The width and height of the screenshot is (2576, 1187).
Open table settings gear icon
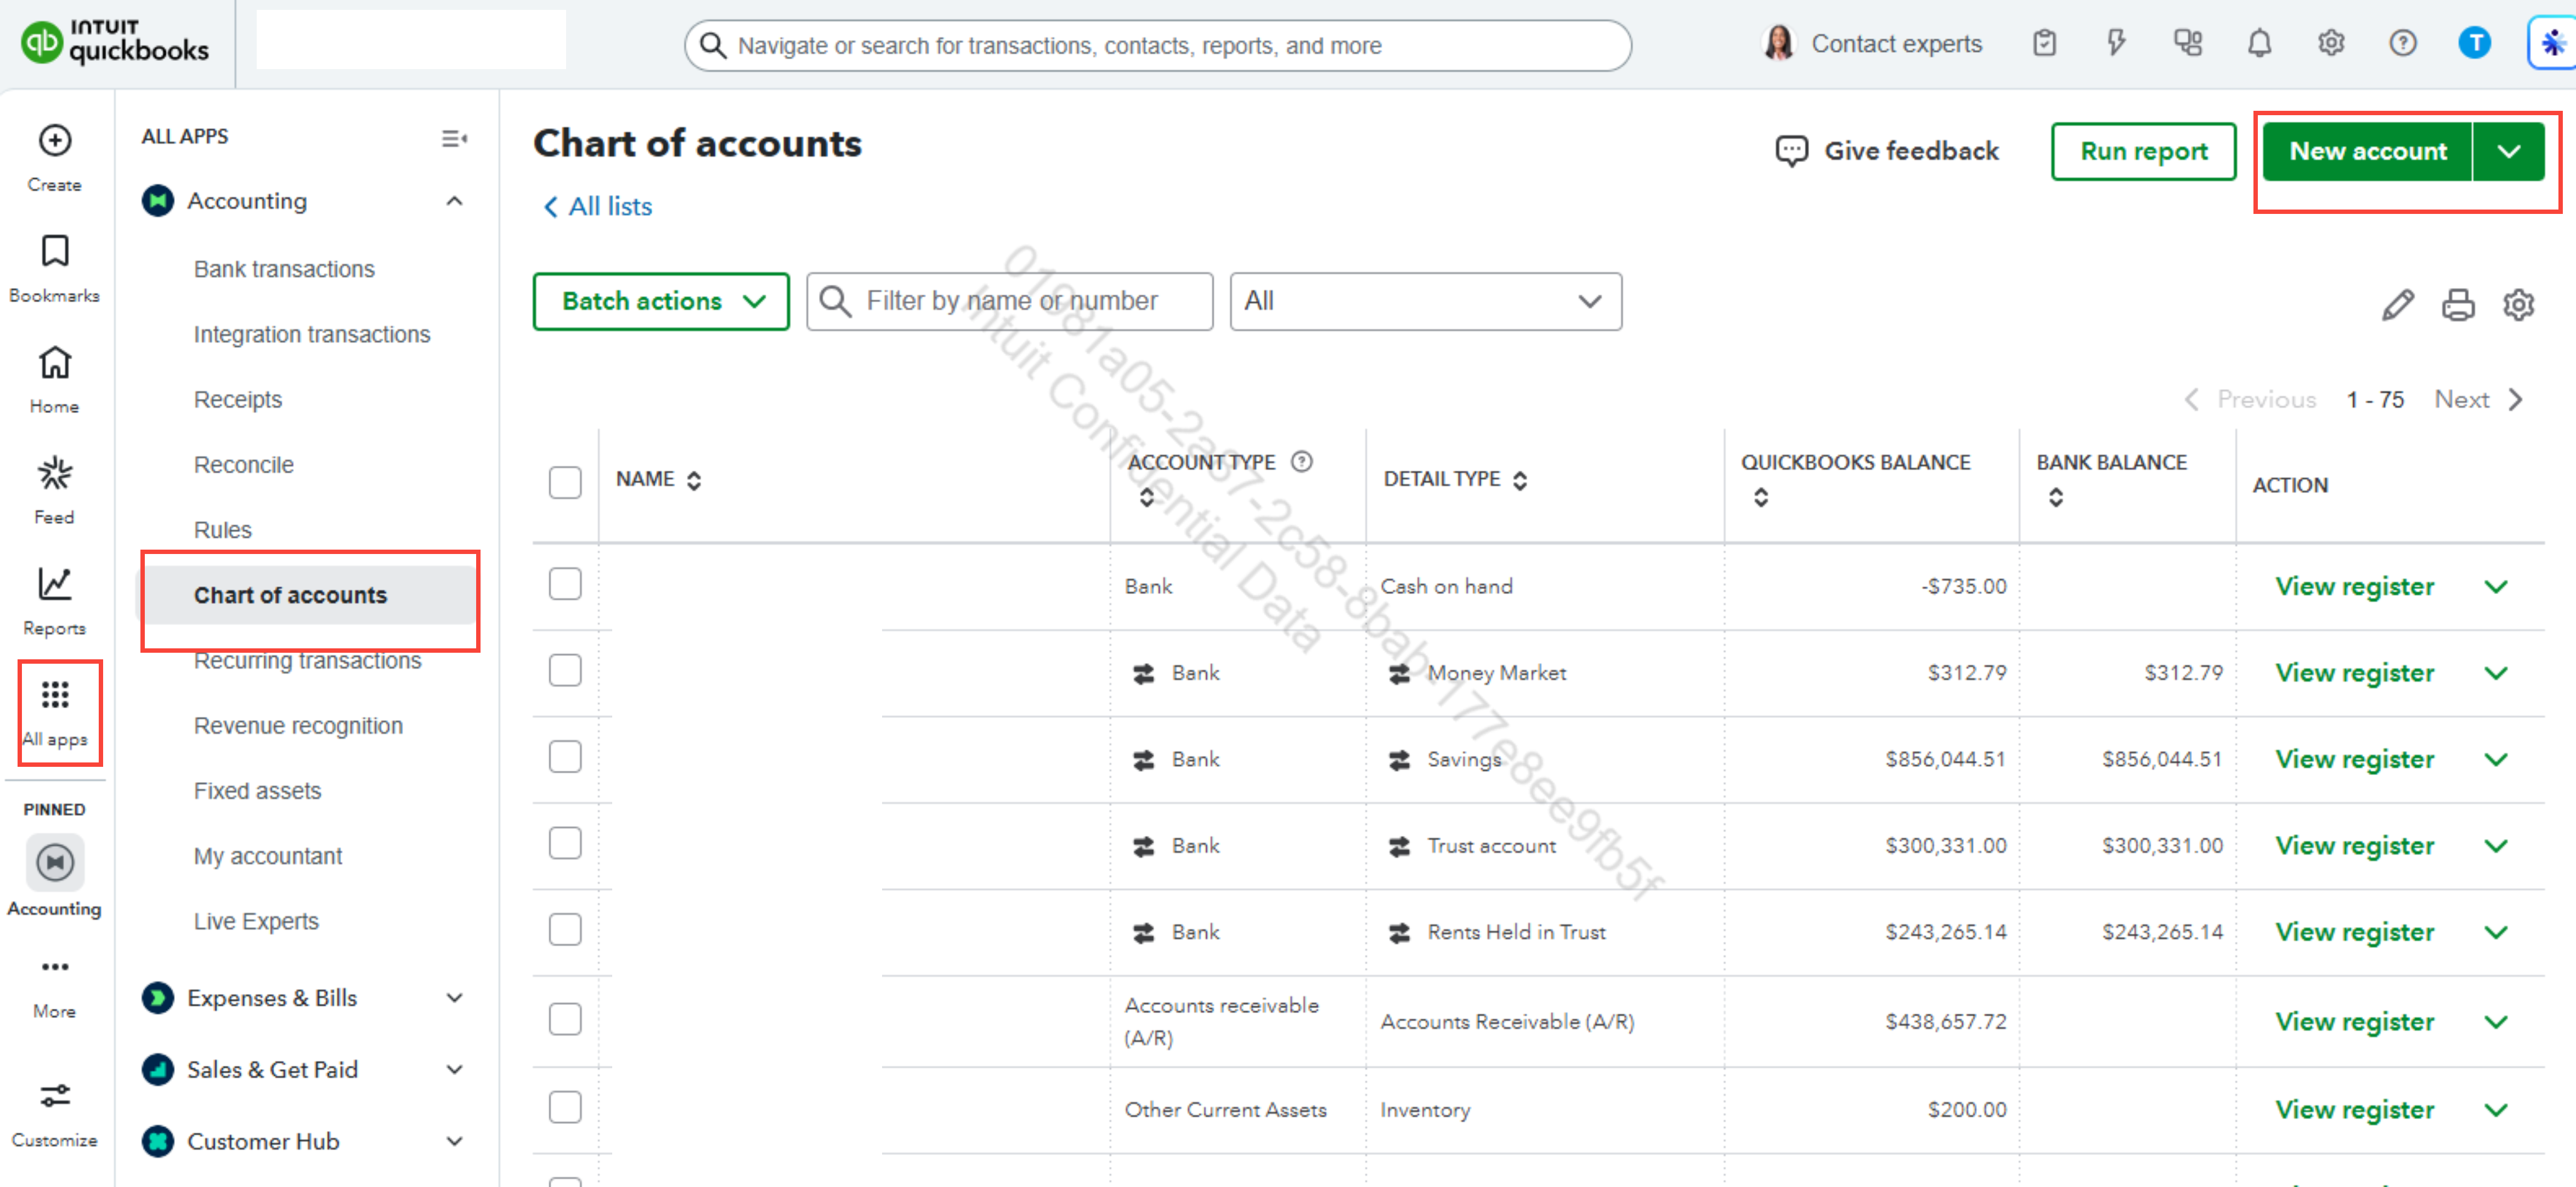coord(2518,304)
